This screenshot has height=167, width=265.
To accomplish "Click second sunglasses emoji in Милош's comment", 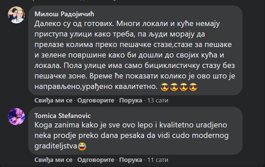I will 174,87.
